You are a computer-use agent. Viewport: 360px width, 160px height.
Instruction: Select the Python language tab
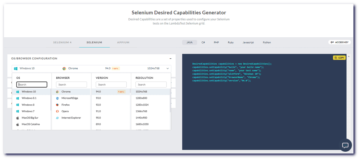point(267,42)
